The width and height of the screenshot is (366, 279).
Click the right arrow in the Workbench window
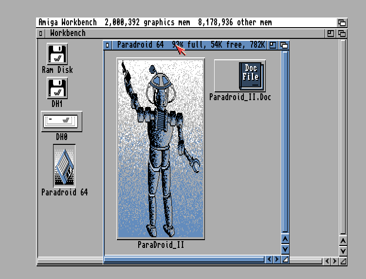335,261
